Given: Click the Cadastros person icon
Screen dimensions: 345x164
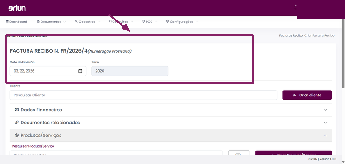Looking at the screenshot, I should click(76, 21).
